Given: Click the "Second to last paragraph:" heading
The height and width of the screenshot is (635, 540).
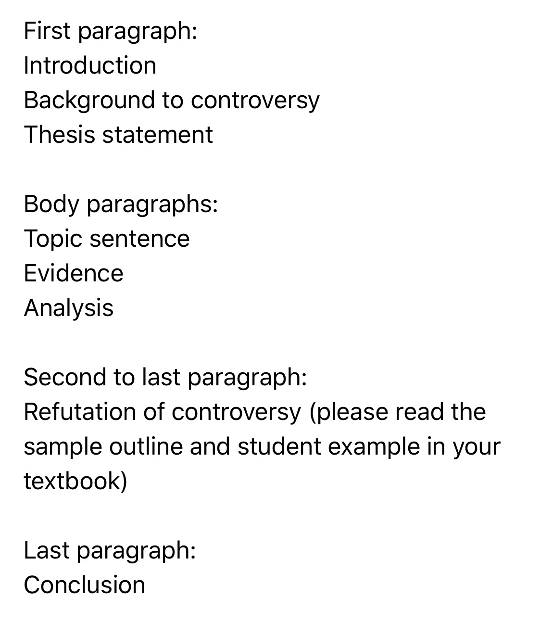Looking at the screenshot, I should pyautogui.click(x=165, y=377).
